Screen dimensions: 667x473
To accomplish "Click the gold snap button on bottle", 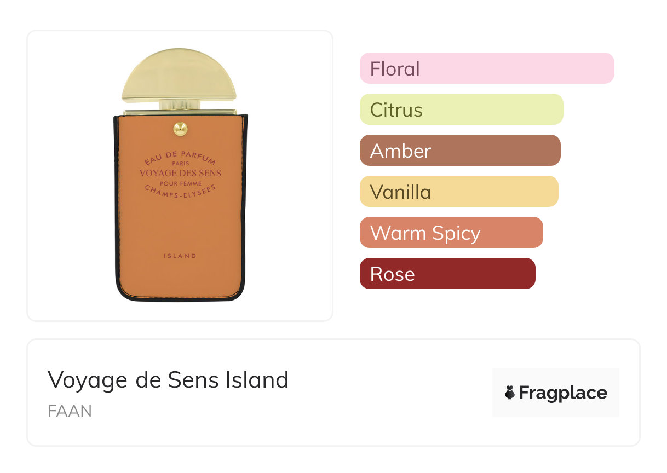I will (180, 129).
